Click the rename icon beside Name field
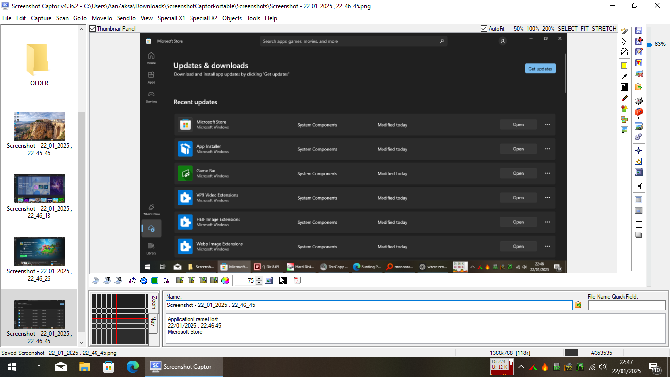The image size is (670, 377). point(578,305)
